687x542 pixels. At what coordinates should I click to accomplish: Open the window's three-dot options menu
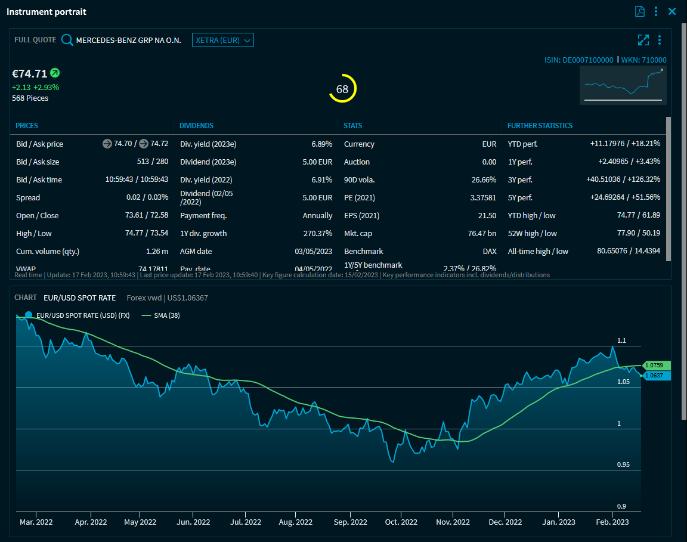[656, 11]
